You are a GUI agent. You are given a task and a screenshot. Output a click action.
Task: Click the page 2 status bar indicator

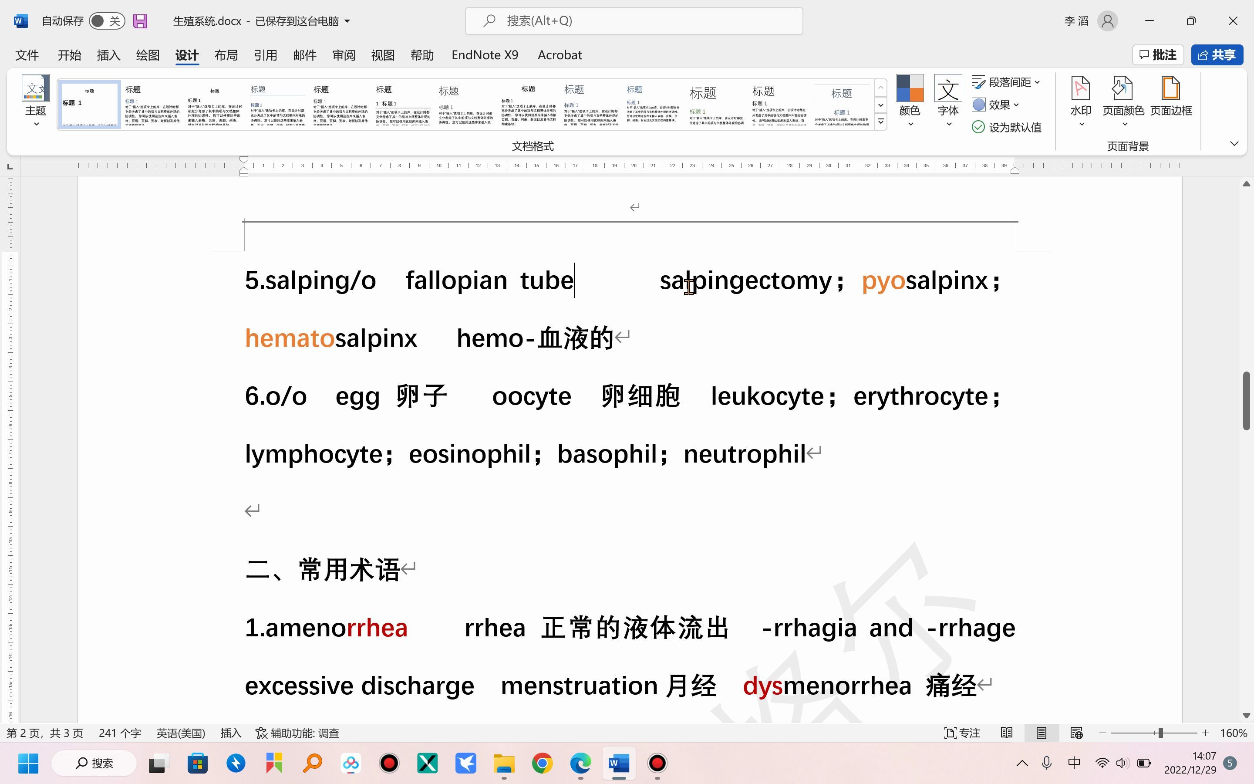click(x=45, y=733)
